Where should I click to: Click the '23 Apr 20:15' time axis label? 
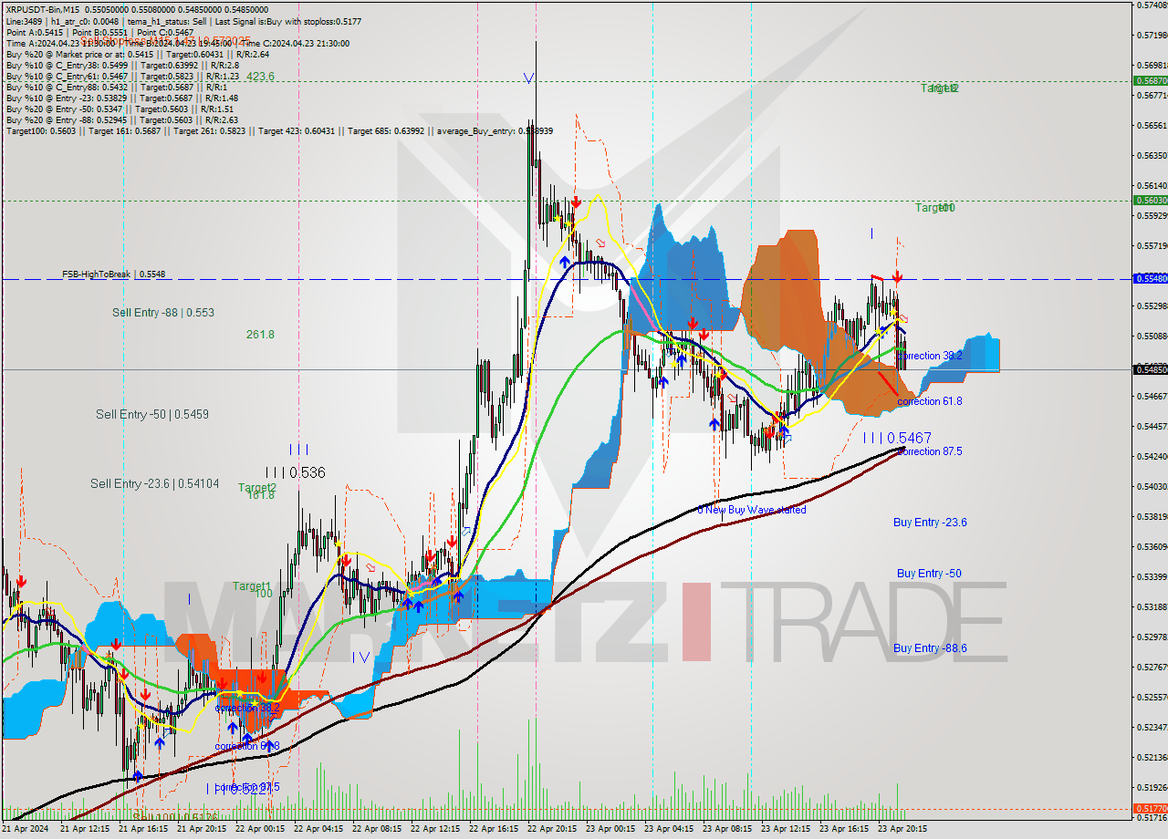(902, 829)
